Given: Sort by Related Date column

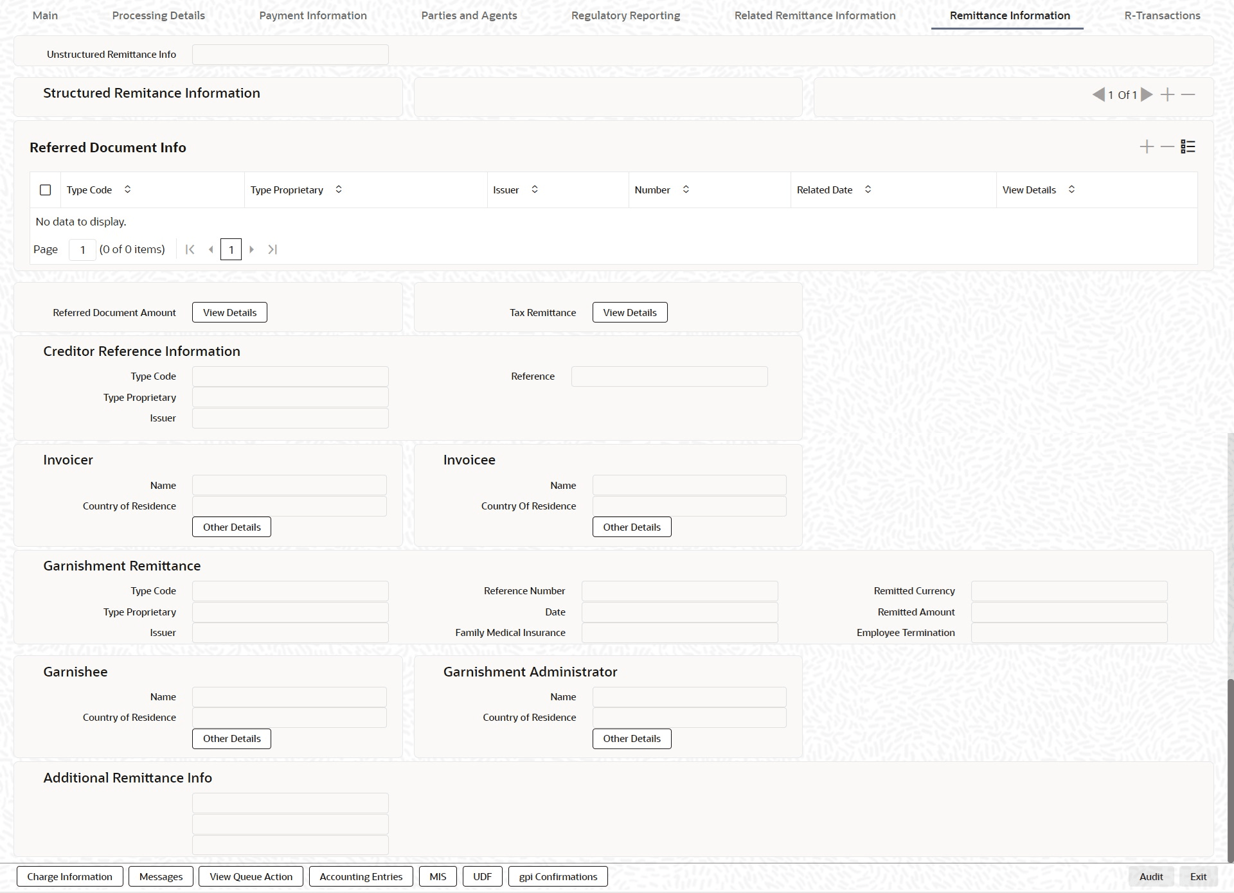Looking at the screenshot, I should pos(868,190).
